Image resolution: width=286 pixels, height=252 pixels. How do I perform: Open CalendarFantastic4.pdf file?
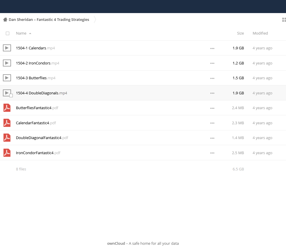(36, 123)
